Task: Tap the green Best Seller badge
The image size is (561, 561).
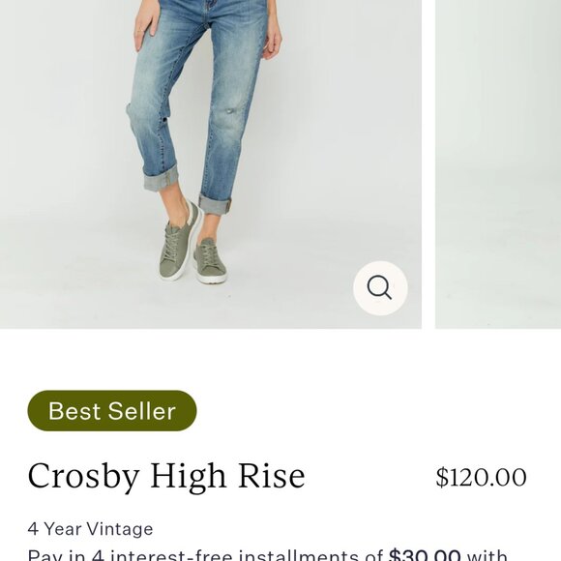Action: pyautogui.click(x=112, y=411)
